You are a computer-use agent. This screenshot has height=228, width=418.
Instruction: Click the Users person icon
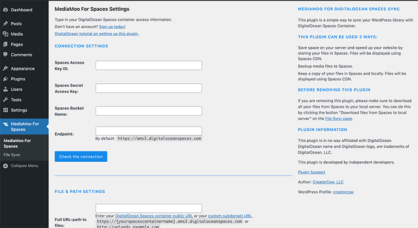click(x=5, y=90)
